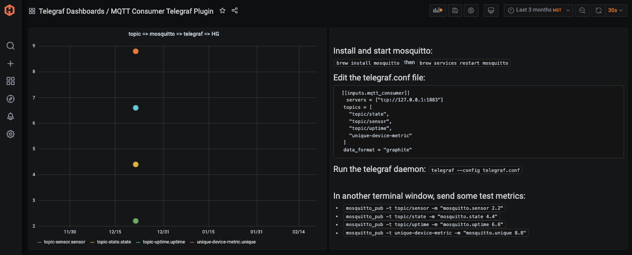Screen dimensions: 632x255
Task: Click the dashboard grid icon beside title
Action: tap(32, 11)
